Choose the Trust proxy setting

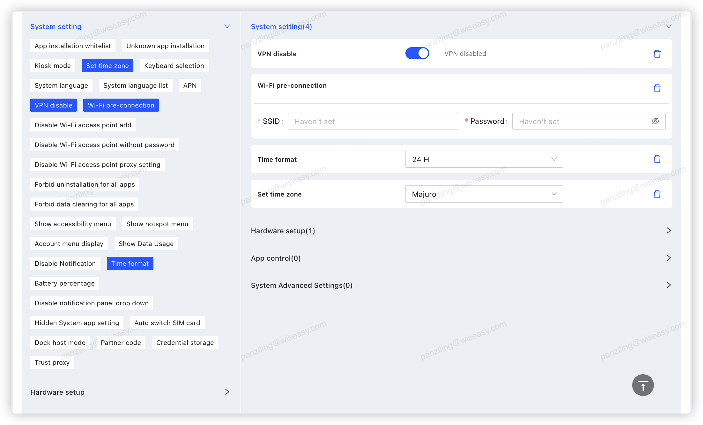pyautogui.click(x=52, y=362)
